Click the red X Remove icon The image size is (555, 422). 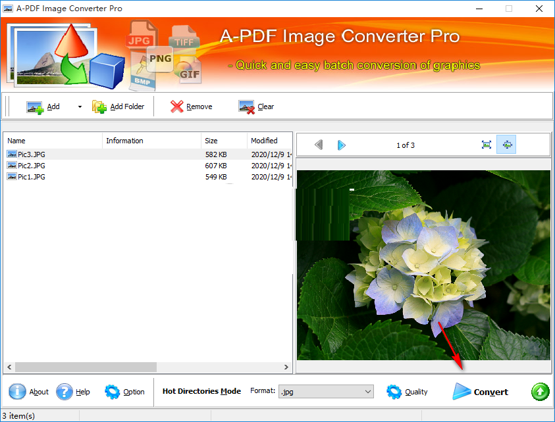click(176, 106)
